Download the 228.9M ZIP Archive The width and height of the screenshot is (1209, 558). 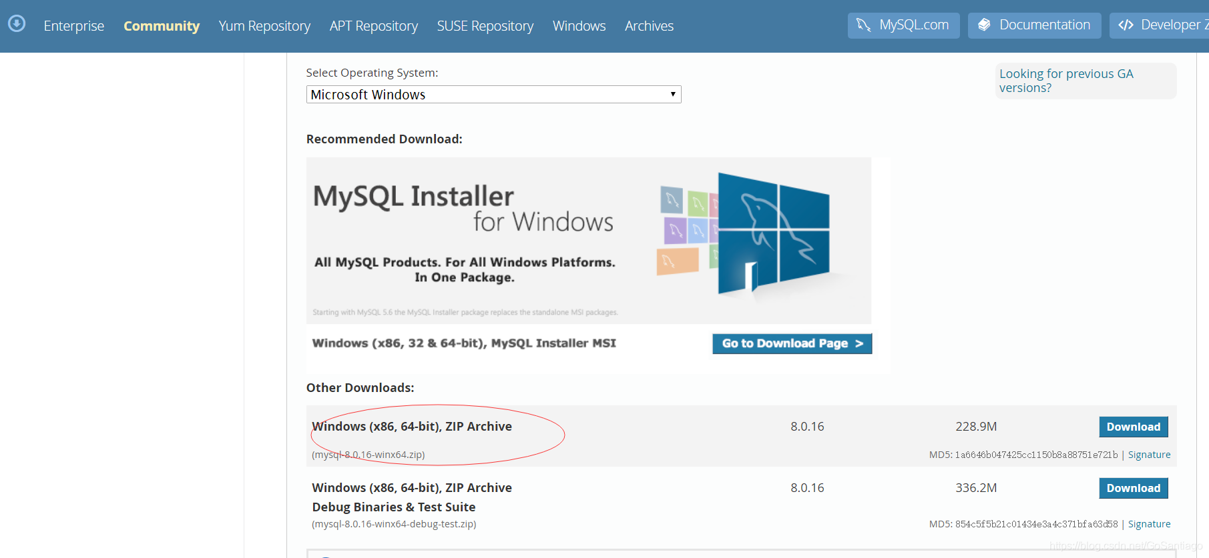click(1134, 427)
